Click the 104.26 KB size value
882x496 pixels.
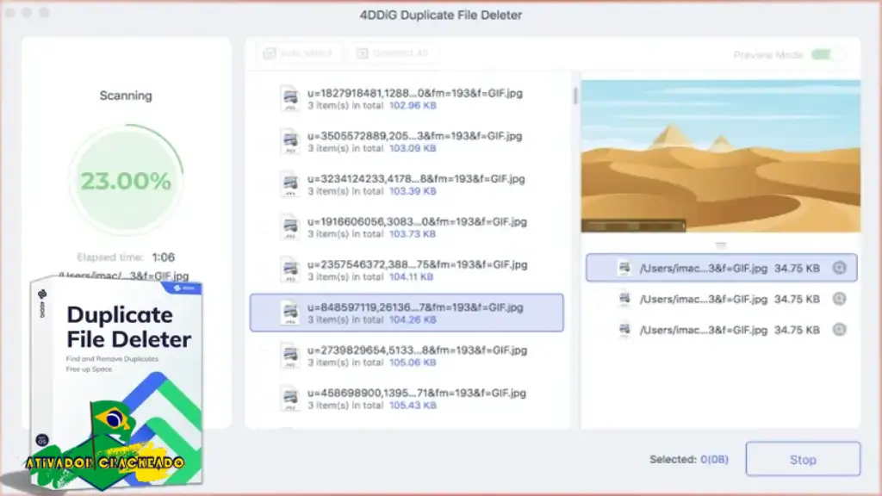coord(413,319)
